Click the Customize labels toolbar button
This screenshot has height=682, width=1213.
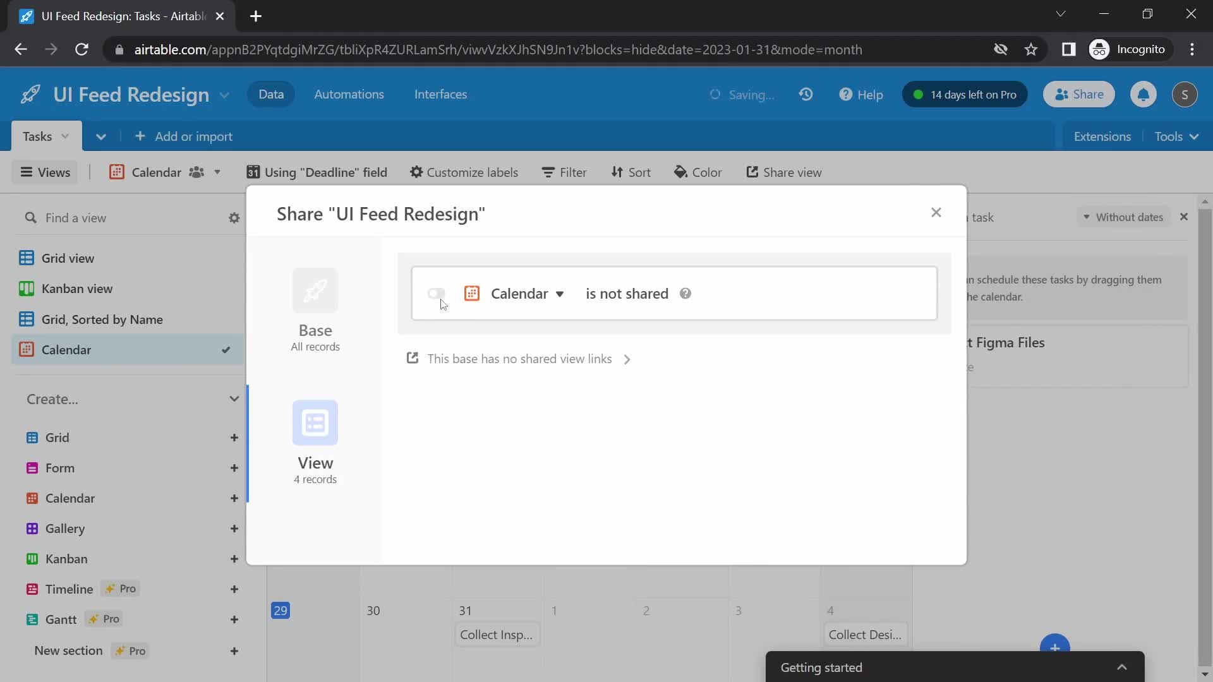click(x=464, y=172)
